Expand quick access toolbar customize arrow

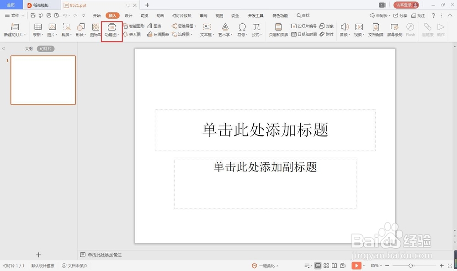click(x=84, y=16)
